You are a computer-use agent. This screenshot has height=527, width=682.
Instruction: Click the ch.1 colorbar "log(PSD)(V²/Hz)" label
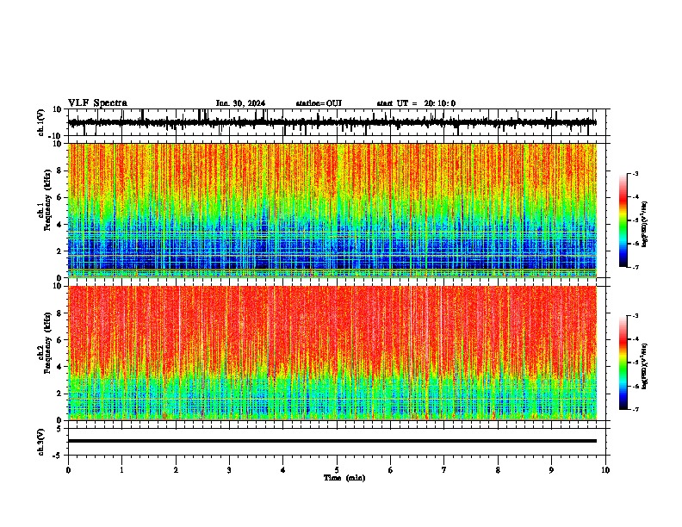pyautogui.click(x=644, y=225)
